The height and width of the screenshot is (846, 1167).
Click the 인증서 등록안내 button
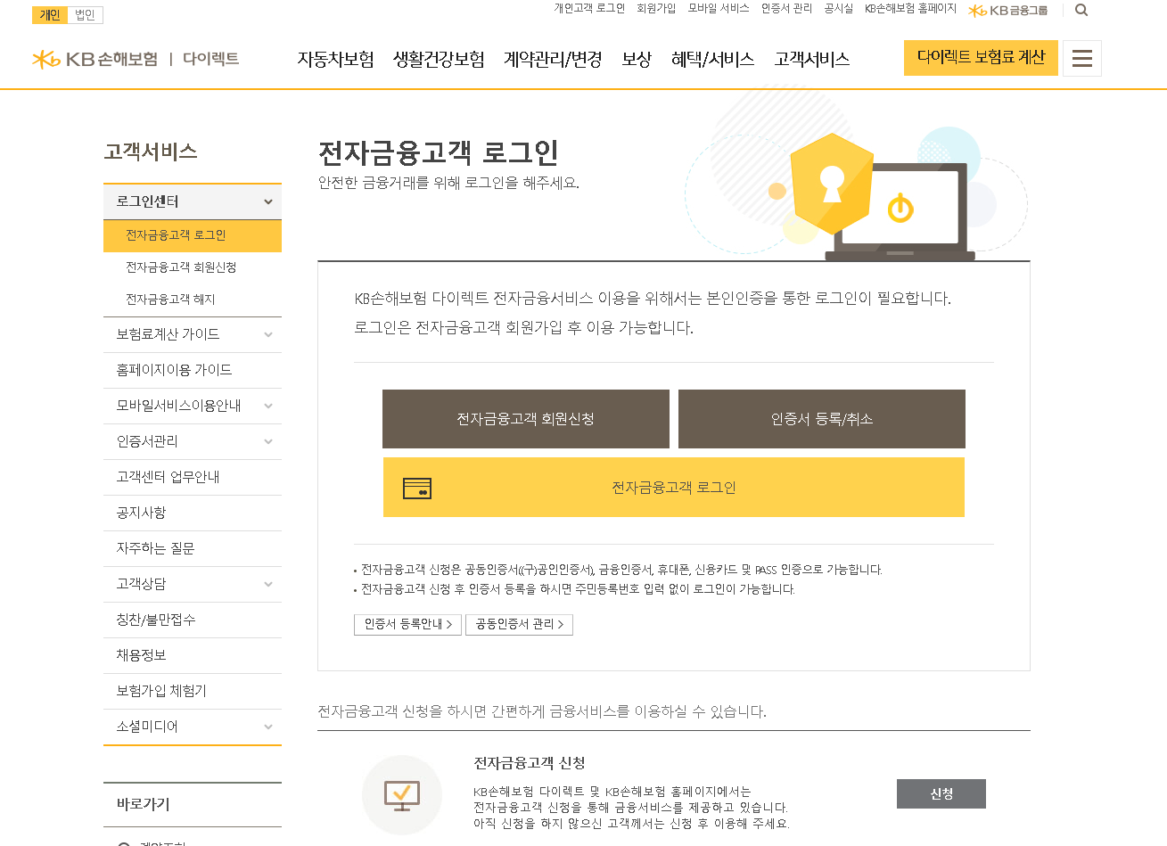[407, 624]
